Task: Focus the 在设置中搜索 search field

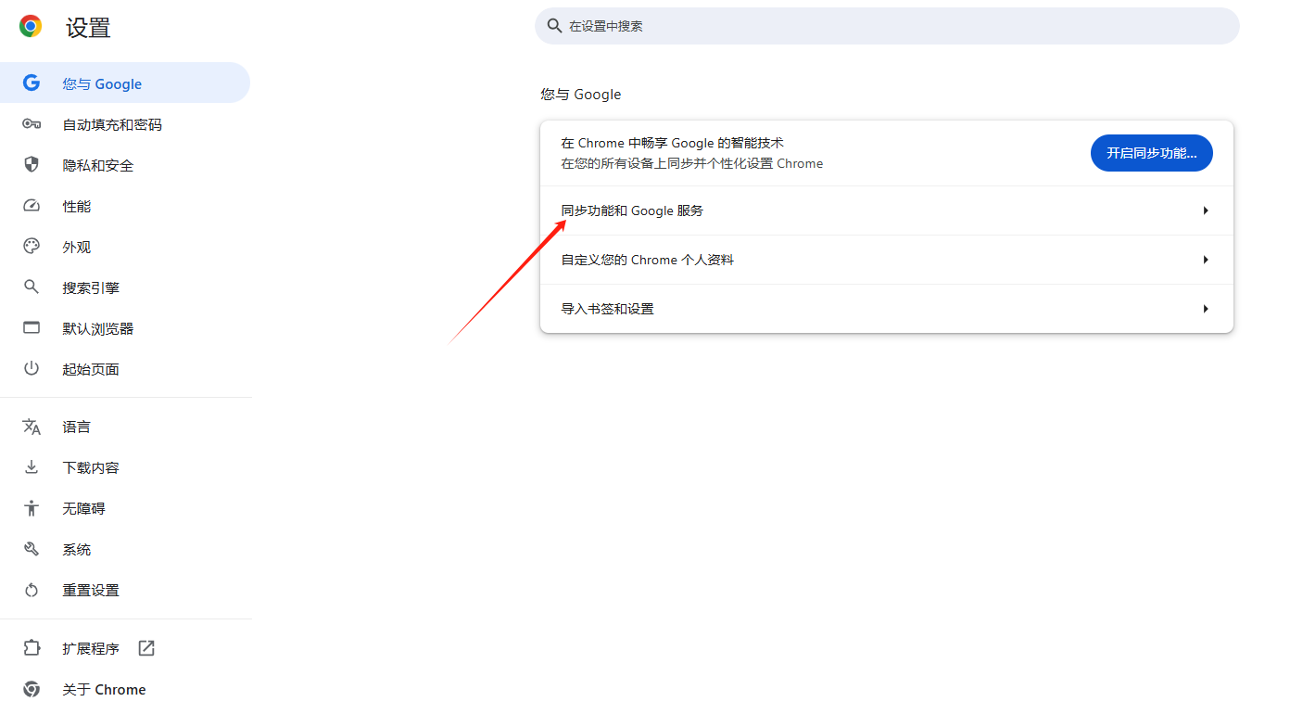Action: [887, 26]
